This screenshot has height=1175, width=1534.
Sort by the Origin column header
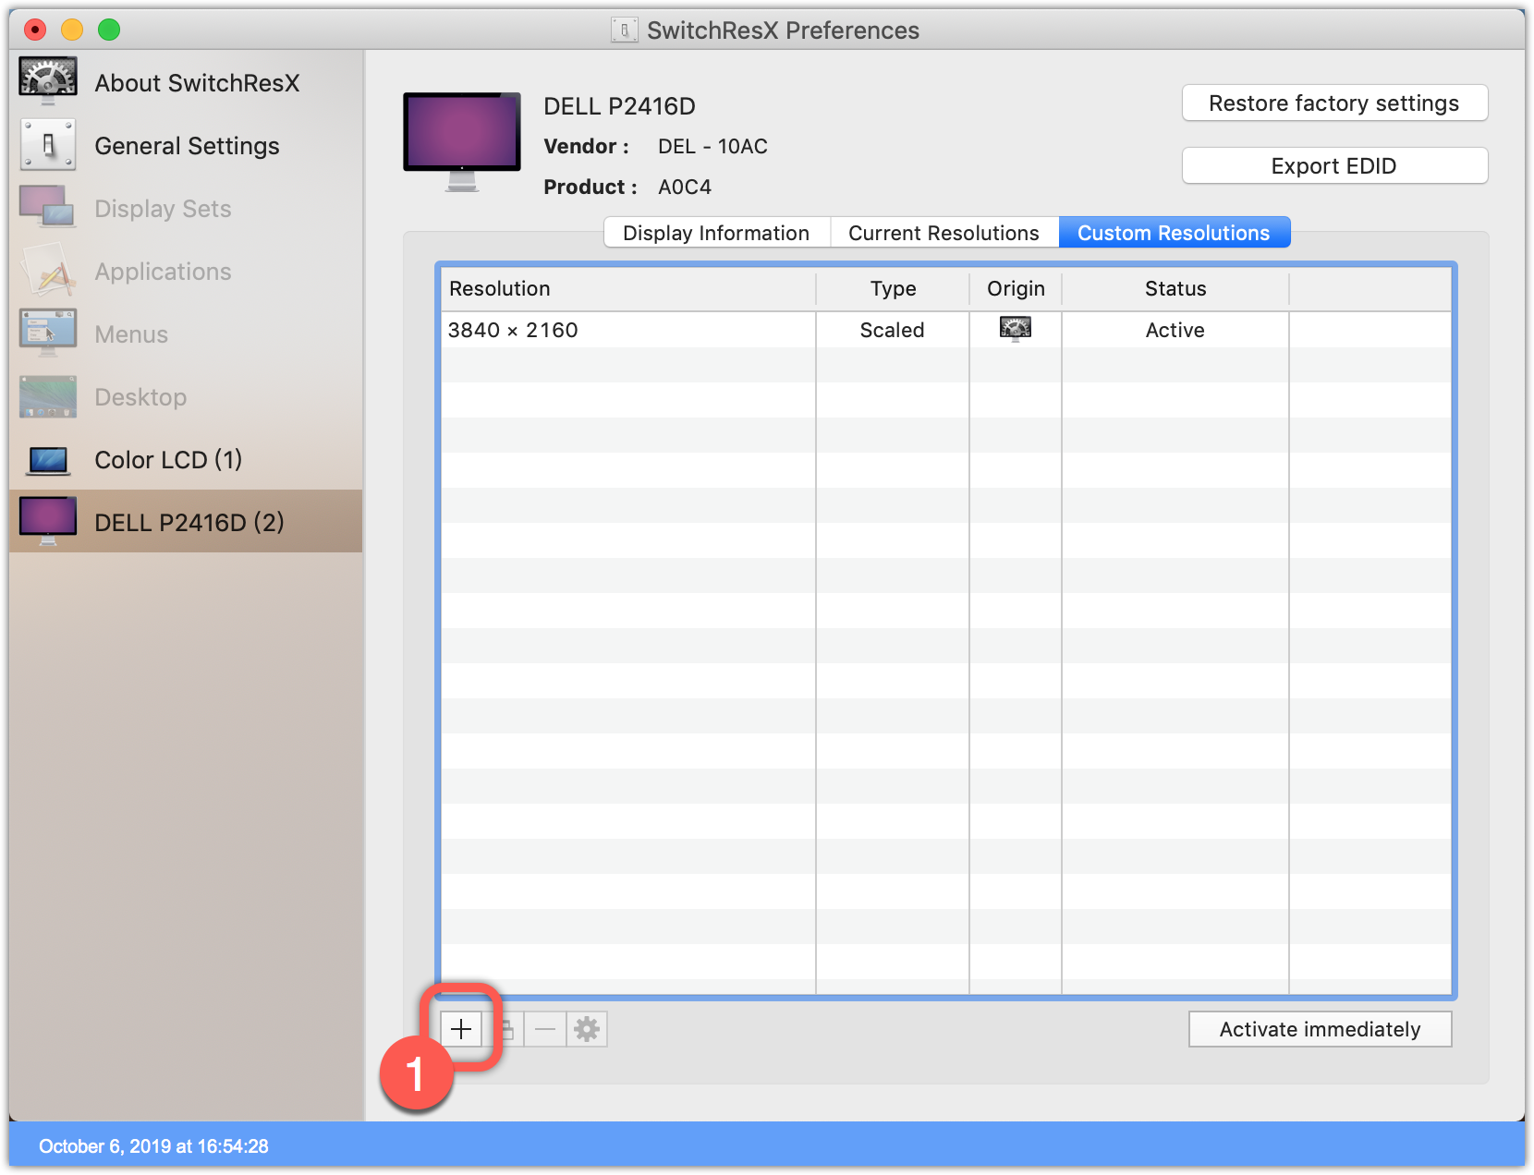(1016, 289)
